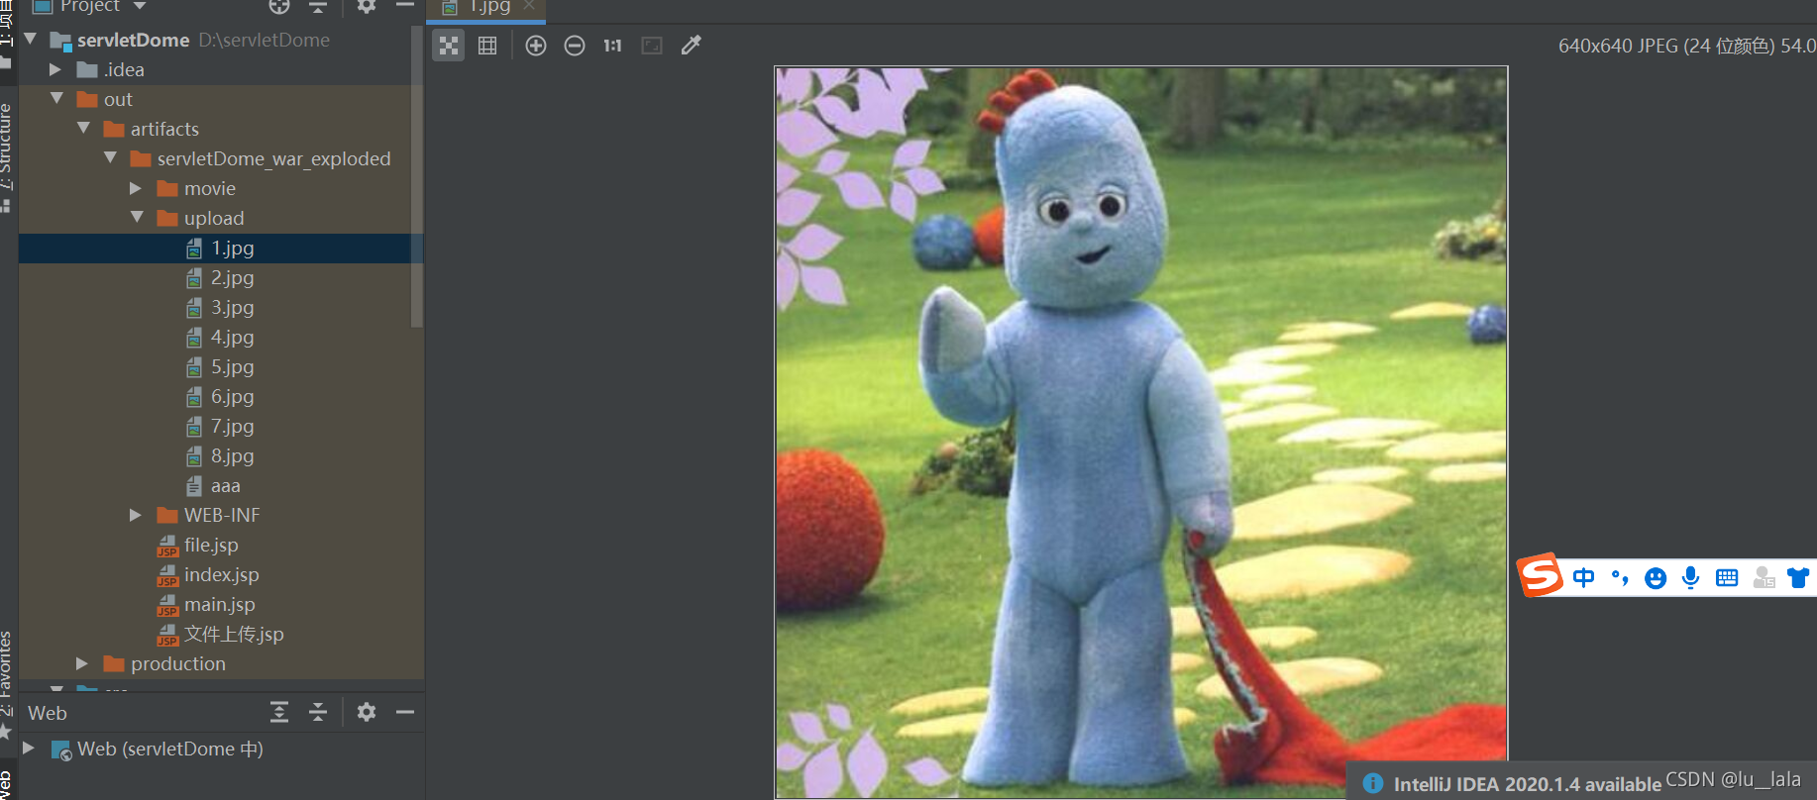Open the Web side tab

click(7, 784)
